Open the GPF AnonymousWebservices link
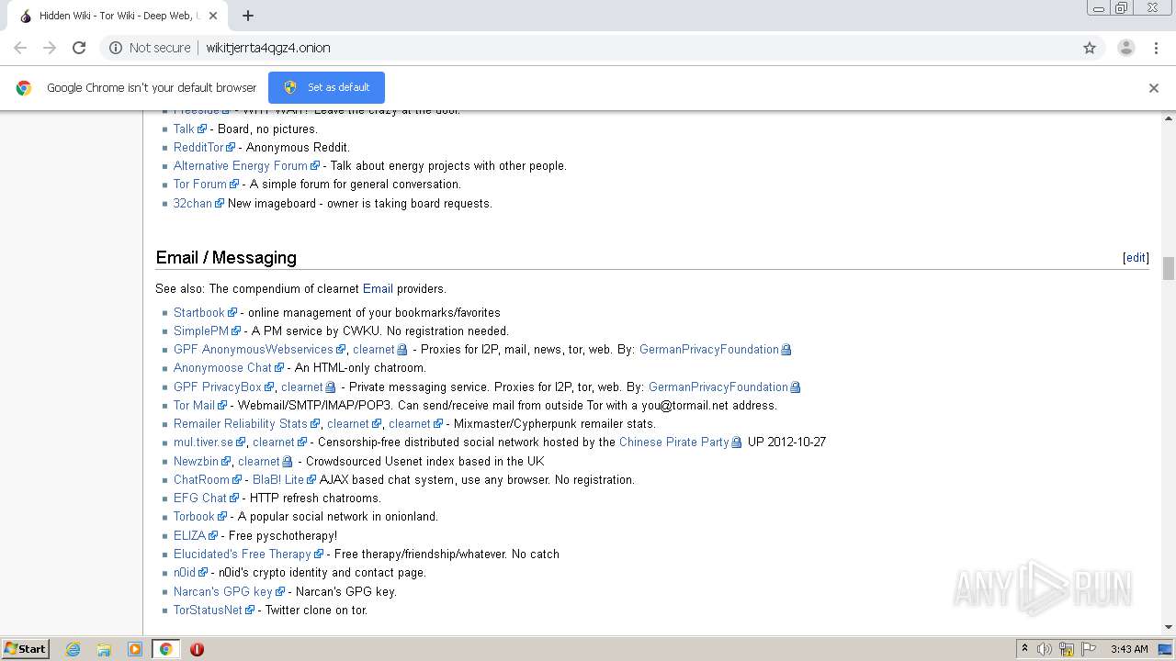Screen dimensions: 1176x661 pos(254,349)
